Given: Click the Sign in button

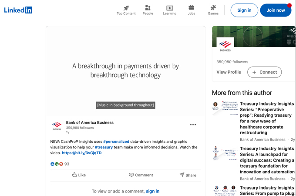Looking at the screenshot, I should pyautogui.click(x=244, y=10).
